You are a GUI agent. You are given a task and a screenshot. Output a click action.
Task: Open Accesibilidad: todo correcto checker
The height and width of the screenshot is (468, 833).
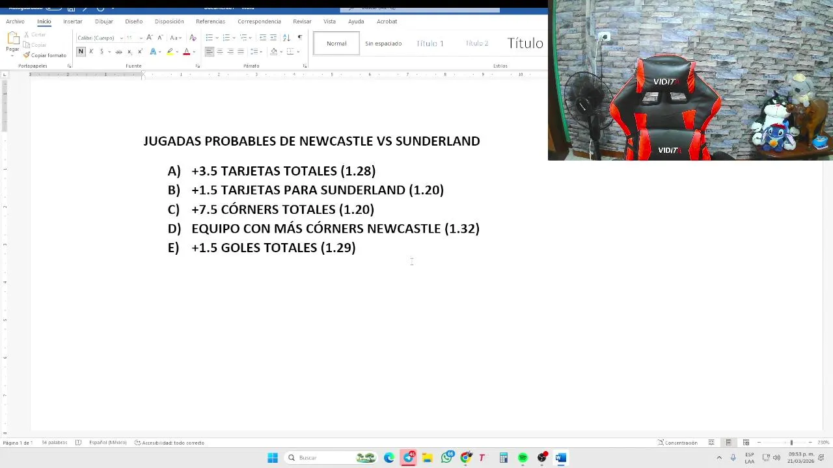pos(169,443)
